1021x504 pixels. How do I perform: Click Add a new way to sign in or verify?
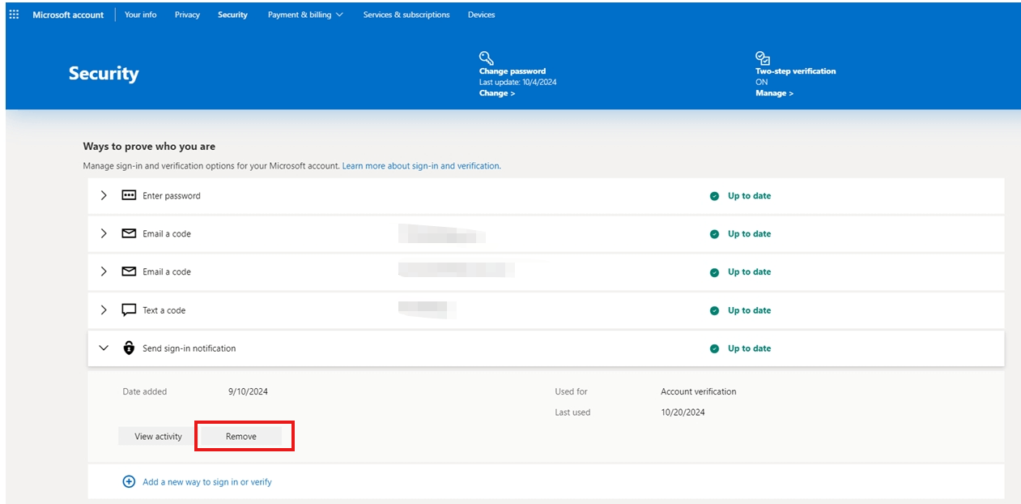(207, 482)
